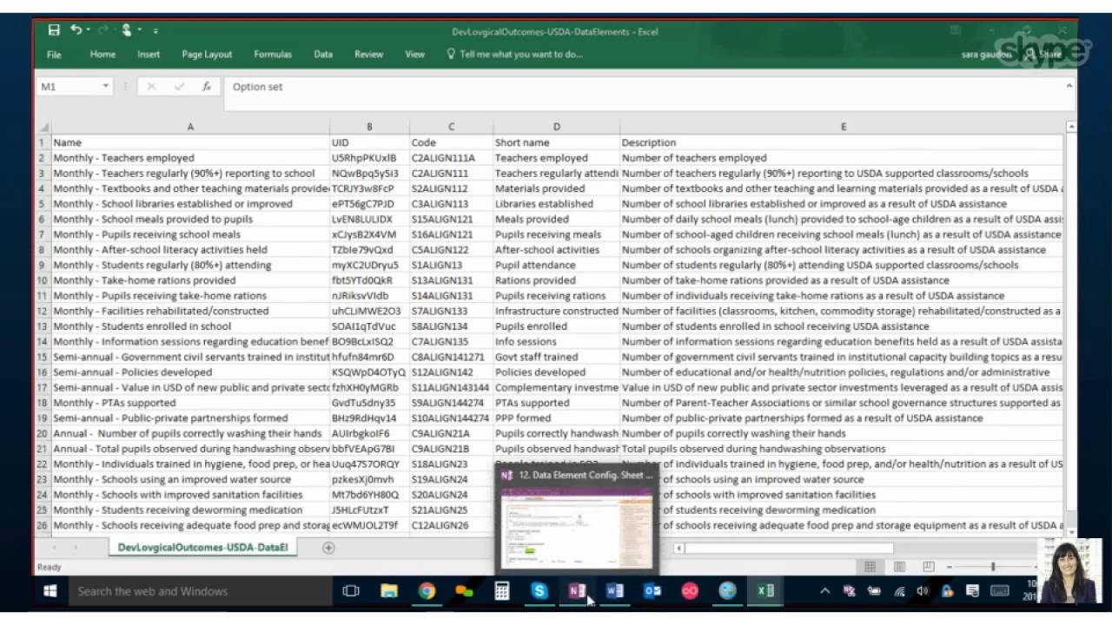Select cell with UID 'J5HLcFUtzxT'

tap(369, 510)
